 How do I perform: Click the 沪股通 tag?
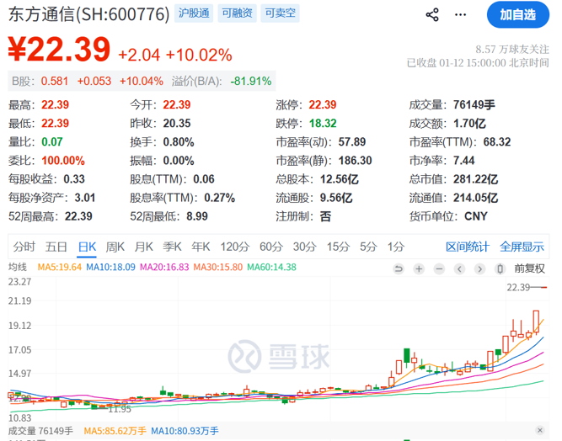193,14
